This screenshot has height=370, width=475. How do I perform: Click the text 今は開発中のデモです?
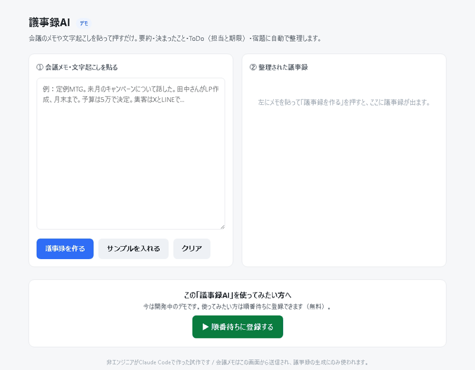(171, 307)
